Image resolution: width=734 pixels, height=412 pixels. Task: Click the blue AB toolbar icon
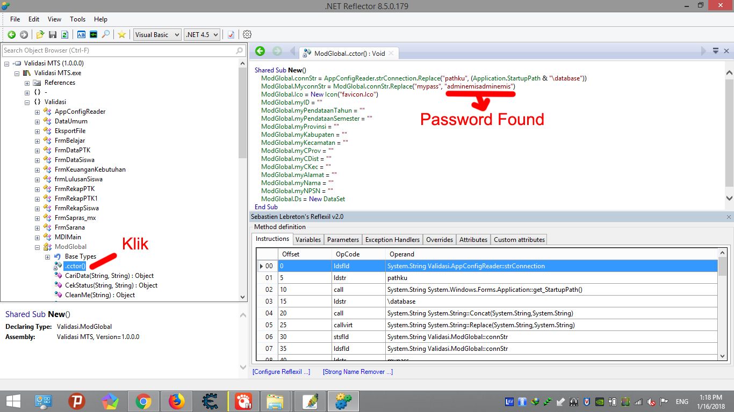(x=82, y=34)
